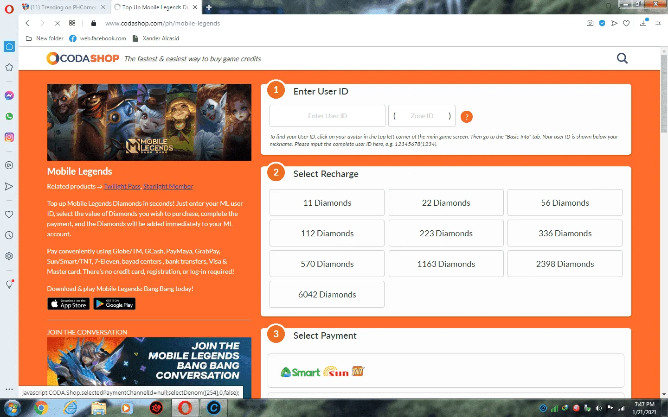Viewport: 668px width, 417px height.
Task: Pick the 1163 Diamonds recharge
Action: point(446,264)
